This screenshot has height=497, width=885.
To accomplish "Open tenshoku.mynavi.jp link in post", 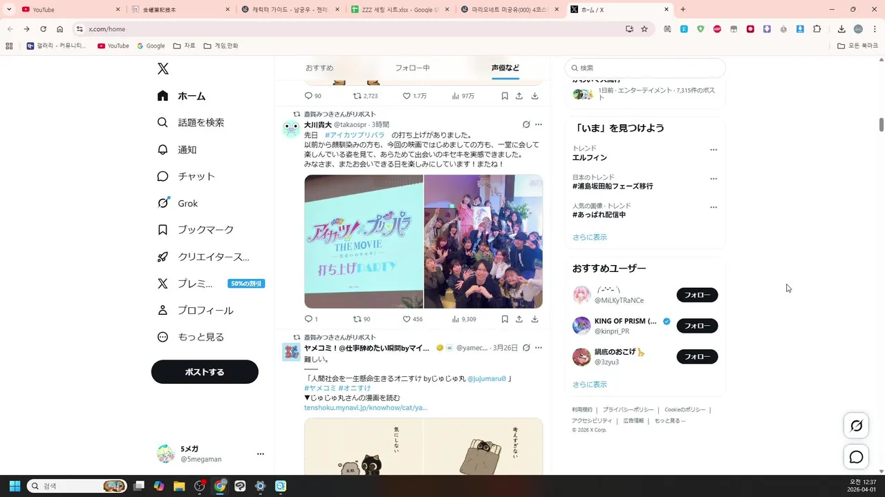I will click(366, 408).
